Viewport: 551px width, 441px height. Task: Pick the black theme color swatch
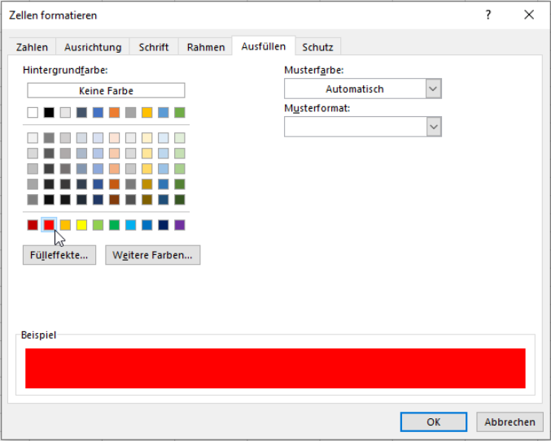tap(49, 113)
